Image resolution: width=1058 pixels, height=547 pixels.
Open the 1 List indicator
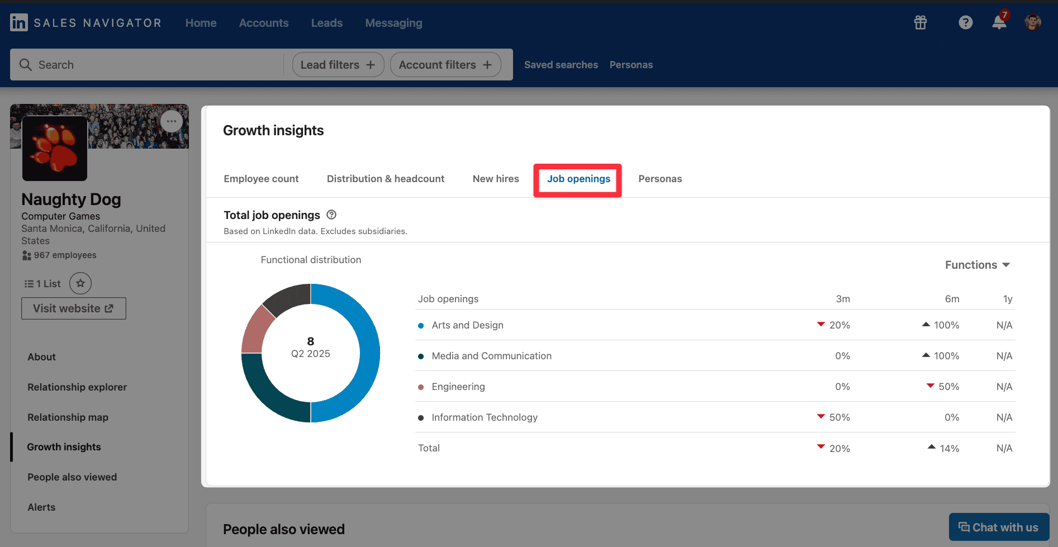point(42,284)
